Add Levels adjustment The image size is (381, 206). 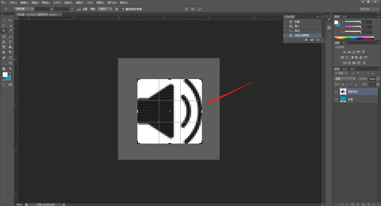[x=349, y=52]
